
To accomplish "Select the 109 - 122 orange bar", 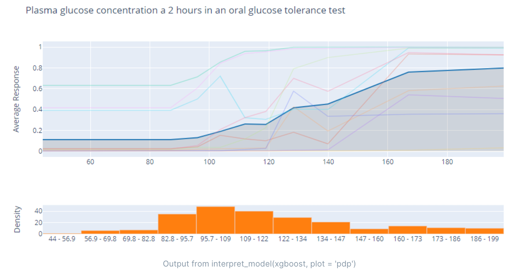I will click(254, 222).
